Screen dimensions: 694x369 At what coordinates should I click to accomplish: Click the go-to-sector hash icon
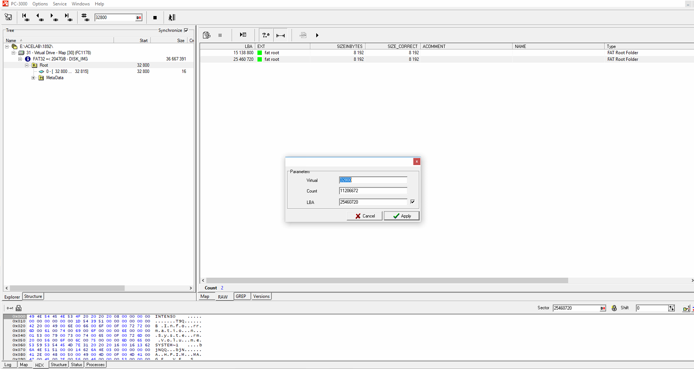85,17
